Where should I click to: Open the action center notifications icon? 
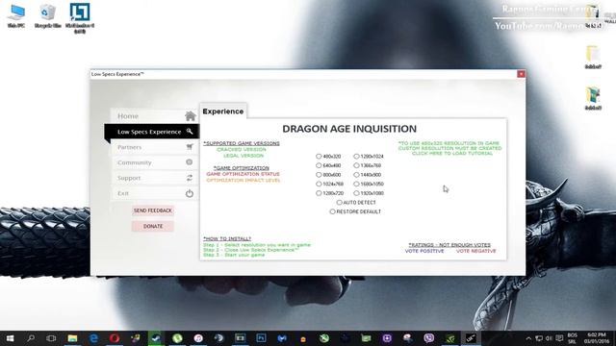click(x=559, y=338)
